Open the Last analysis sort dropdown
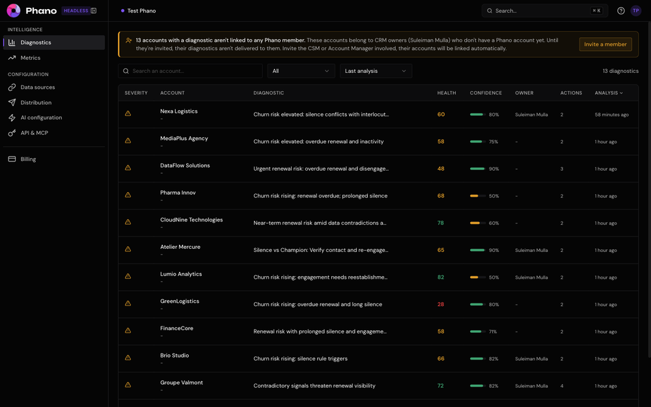 point(376,71)
